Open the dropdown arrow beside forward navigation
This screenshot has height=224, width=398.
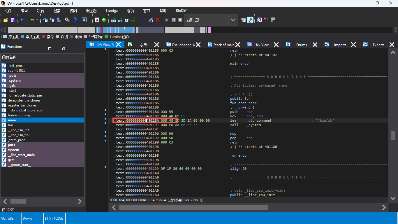pyautogui.click(x=37, y=20)
